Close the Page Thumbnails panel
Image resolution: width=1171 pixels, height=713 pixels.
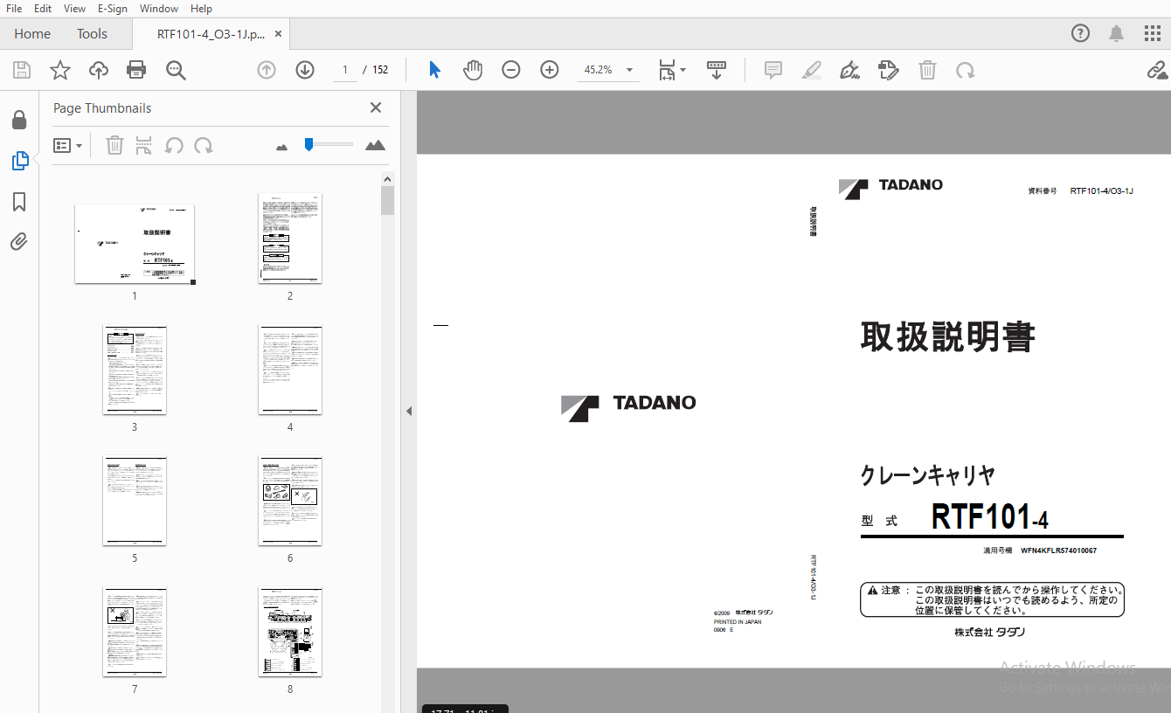coord(376,107)
